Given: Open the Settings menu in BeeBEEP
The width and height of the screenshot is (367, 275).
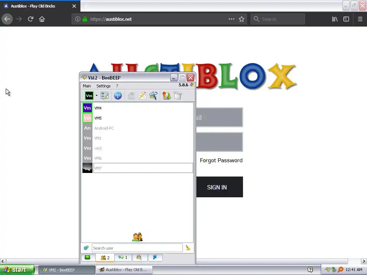Looking at the screenshot, I should click(x=104, y=86).
